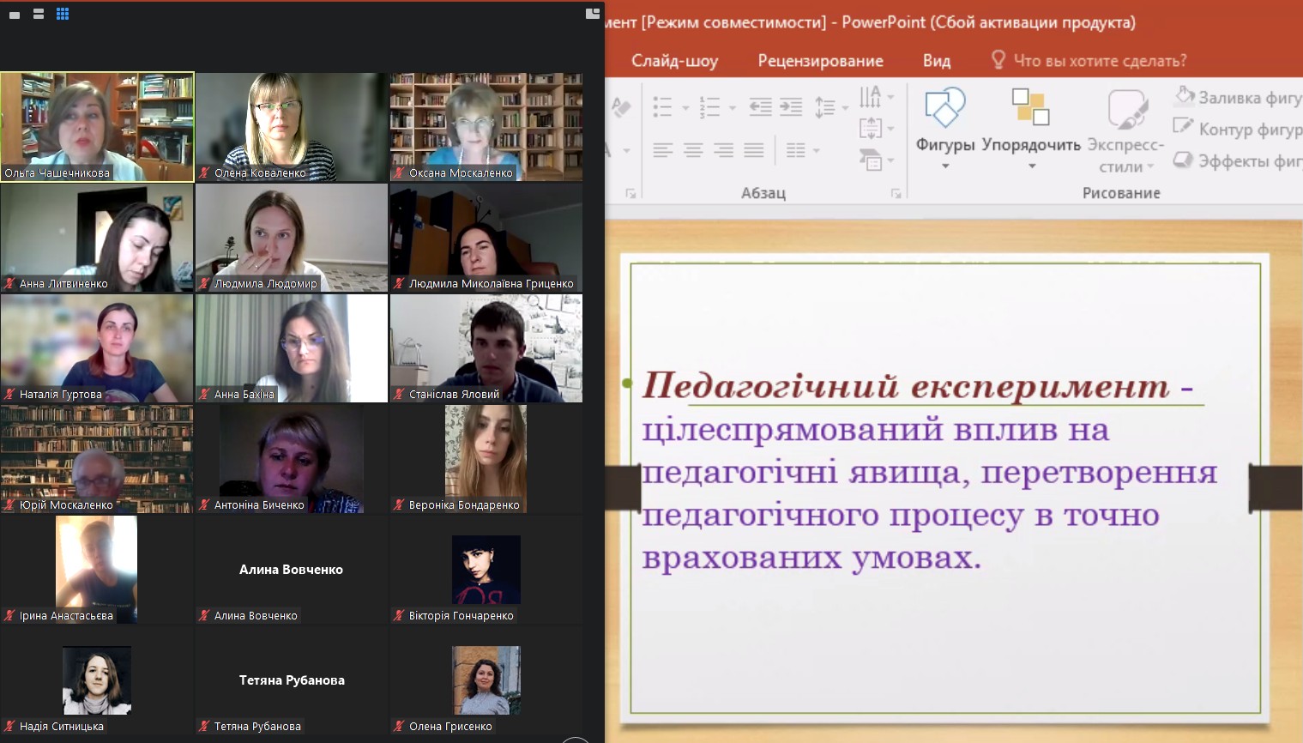Viewport: 1303px width, 743px height.
Task: Open the Рецензирование ribbon tab
Action: coord(820,61)
